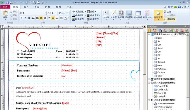The image size is (190, 110).
Task: Click the Copy (复制) icon
Action: tap(11, 15)
